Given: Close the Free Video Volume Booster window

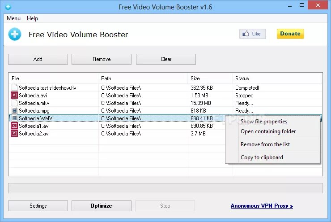Looking at the screenshot, I should tap(318, 5).
